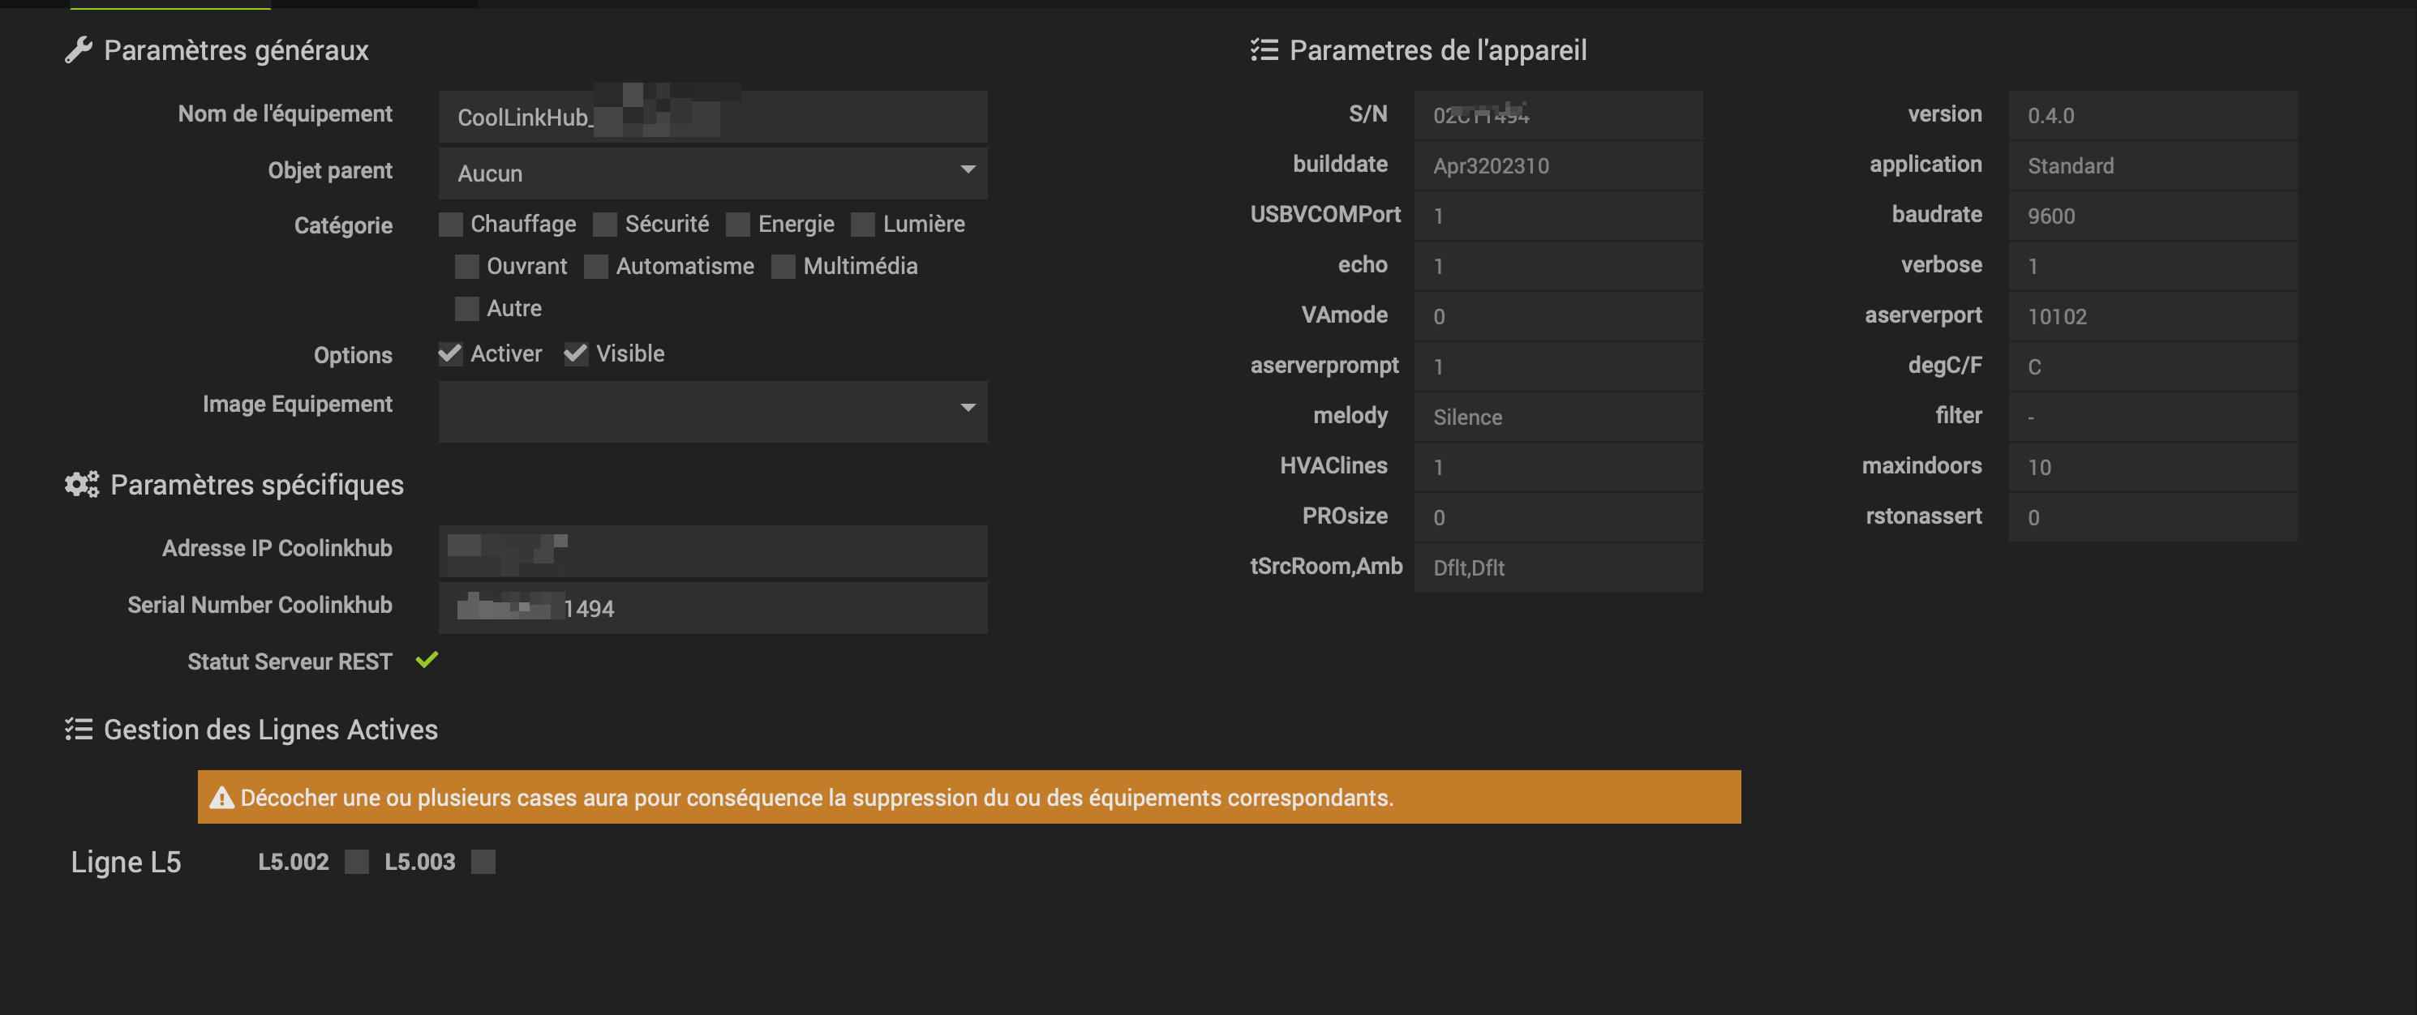Click the aserverport field showing 10102
This screenshot has width=2417, height=1015.
tap(2153, 316)
